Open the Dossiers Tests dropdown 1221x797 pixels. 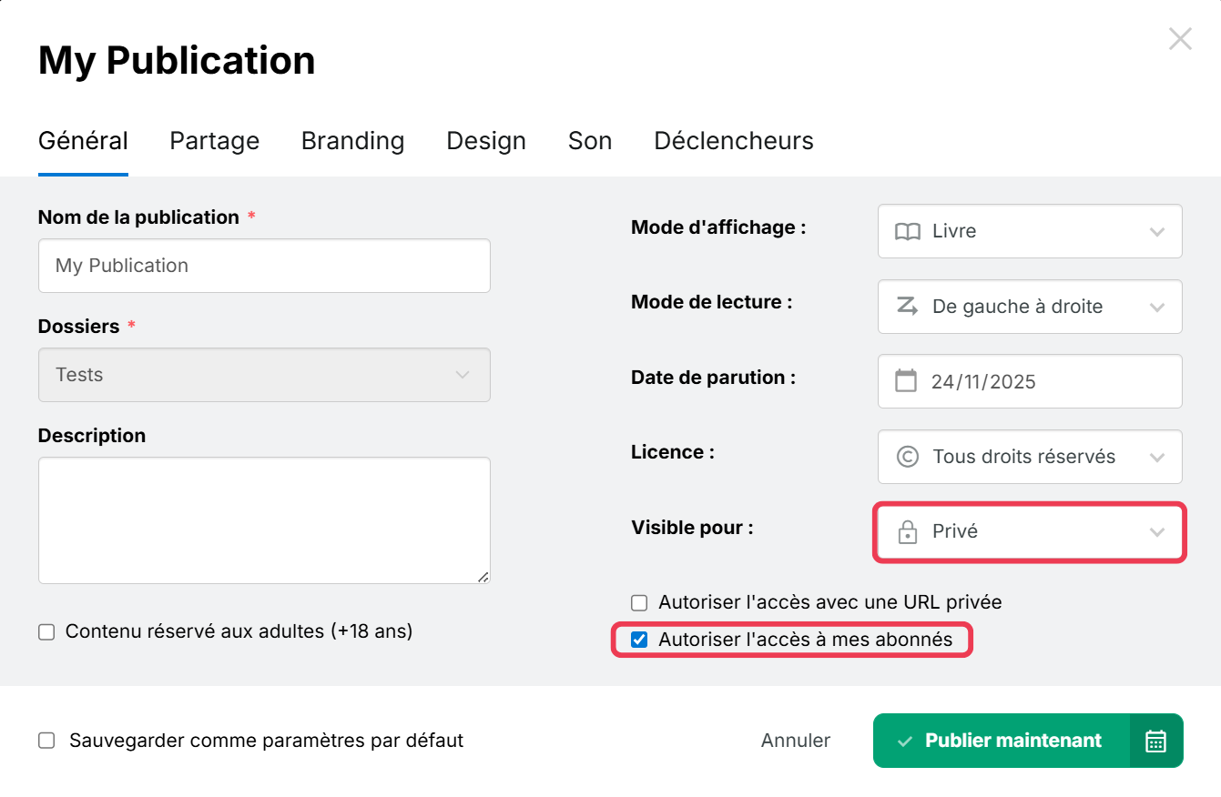pos(264,375)
